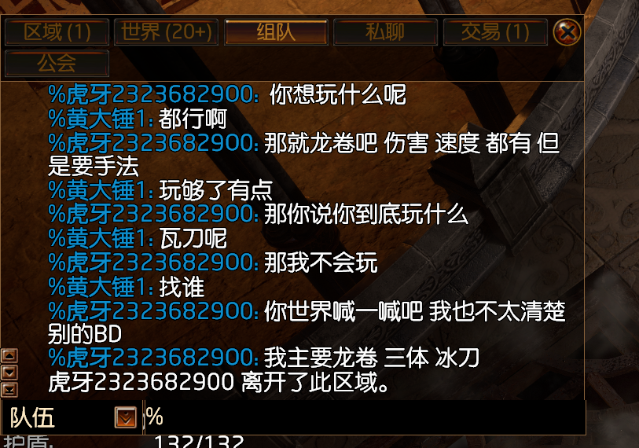
Task: Open the 队伍 channel dropdown arrow
Action: click(126, 417)
